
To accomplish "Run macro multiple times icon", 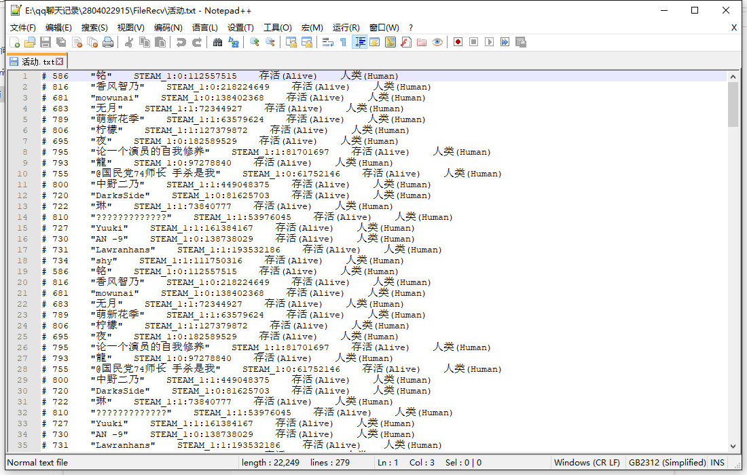I will [505, 42].
